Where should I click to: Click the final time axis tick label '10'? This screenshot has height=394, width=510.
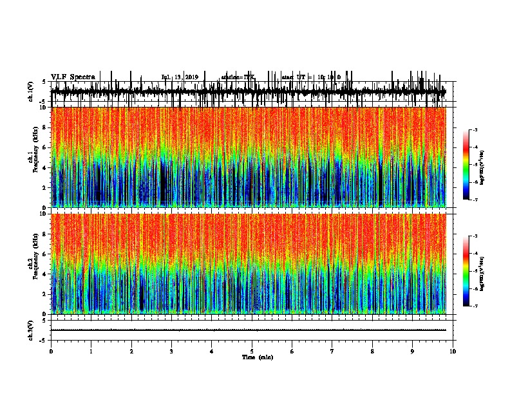453,352
